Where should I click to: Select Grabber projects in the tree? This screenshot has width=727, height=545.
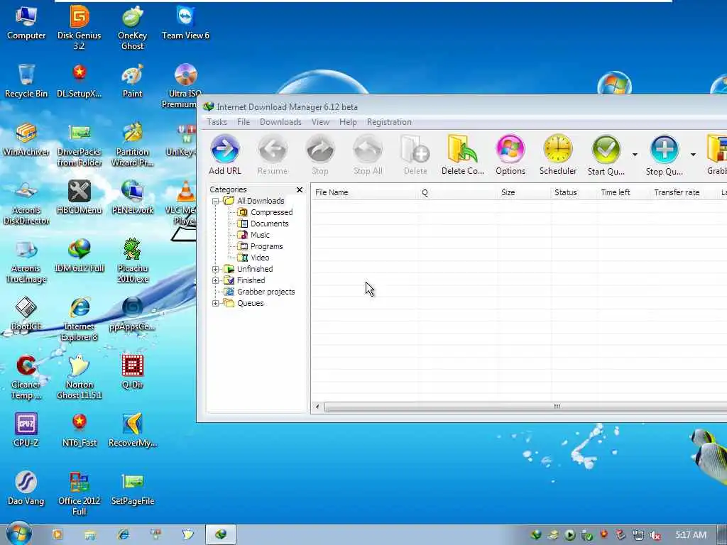260,292
